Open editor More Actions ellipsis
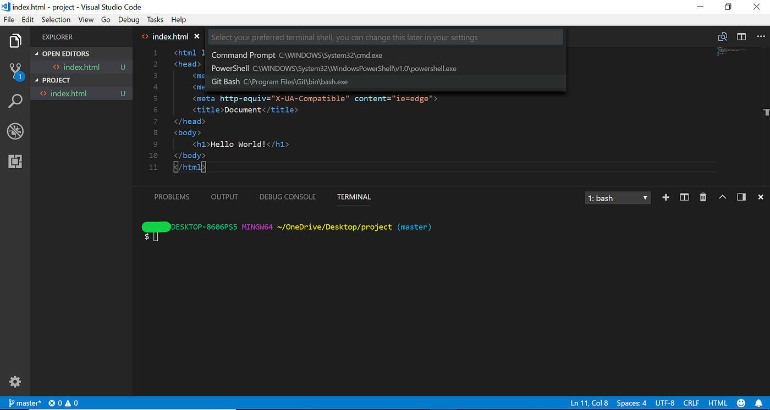 click(x=761, y=37)
